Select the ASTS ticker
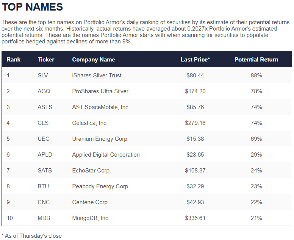This screenshot has height=240, width=294. 45,107
